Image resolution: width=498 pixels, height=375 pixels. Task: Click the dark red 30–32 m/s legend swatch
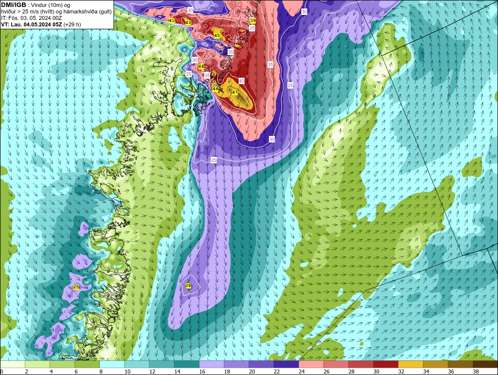tap(385, 364)
